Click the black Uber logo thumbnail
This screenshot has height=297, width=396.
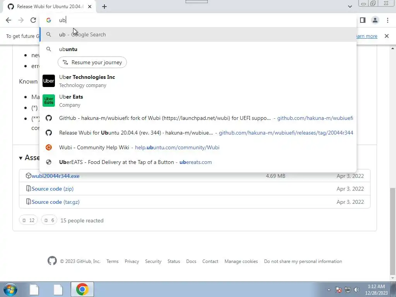coord(49,81)
